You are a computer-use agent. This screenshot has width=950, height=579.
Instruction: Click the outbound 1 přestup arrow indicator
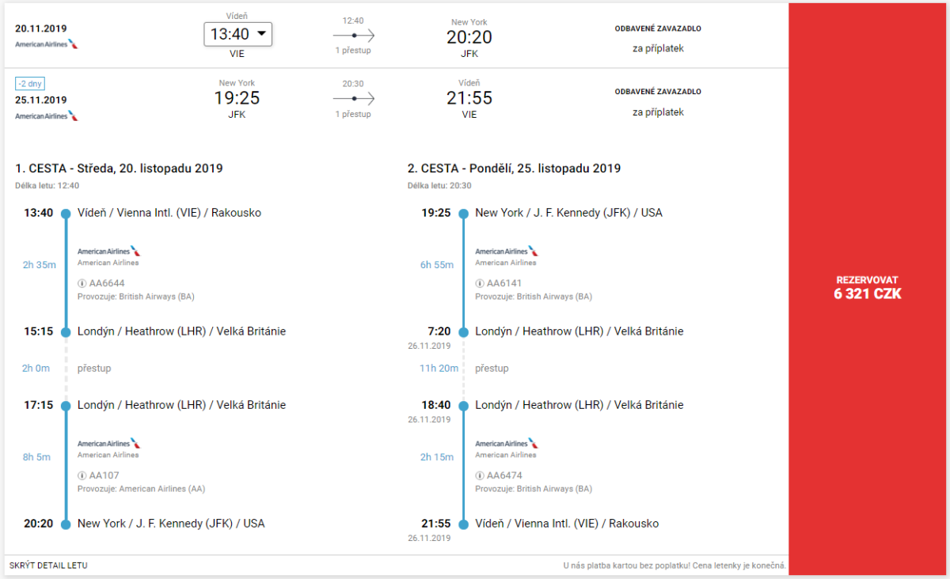pos(353,36)
